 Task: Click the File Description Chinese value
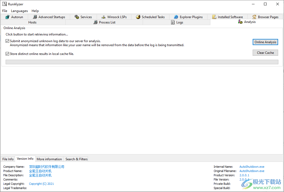tap(40, 175)
